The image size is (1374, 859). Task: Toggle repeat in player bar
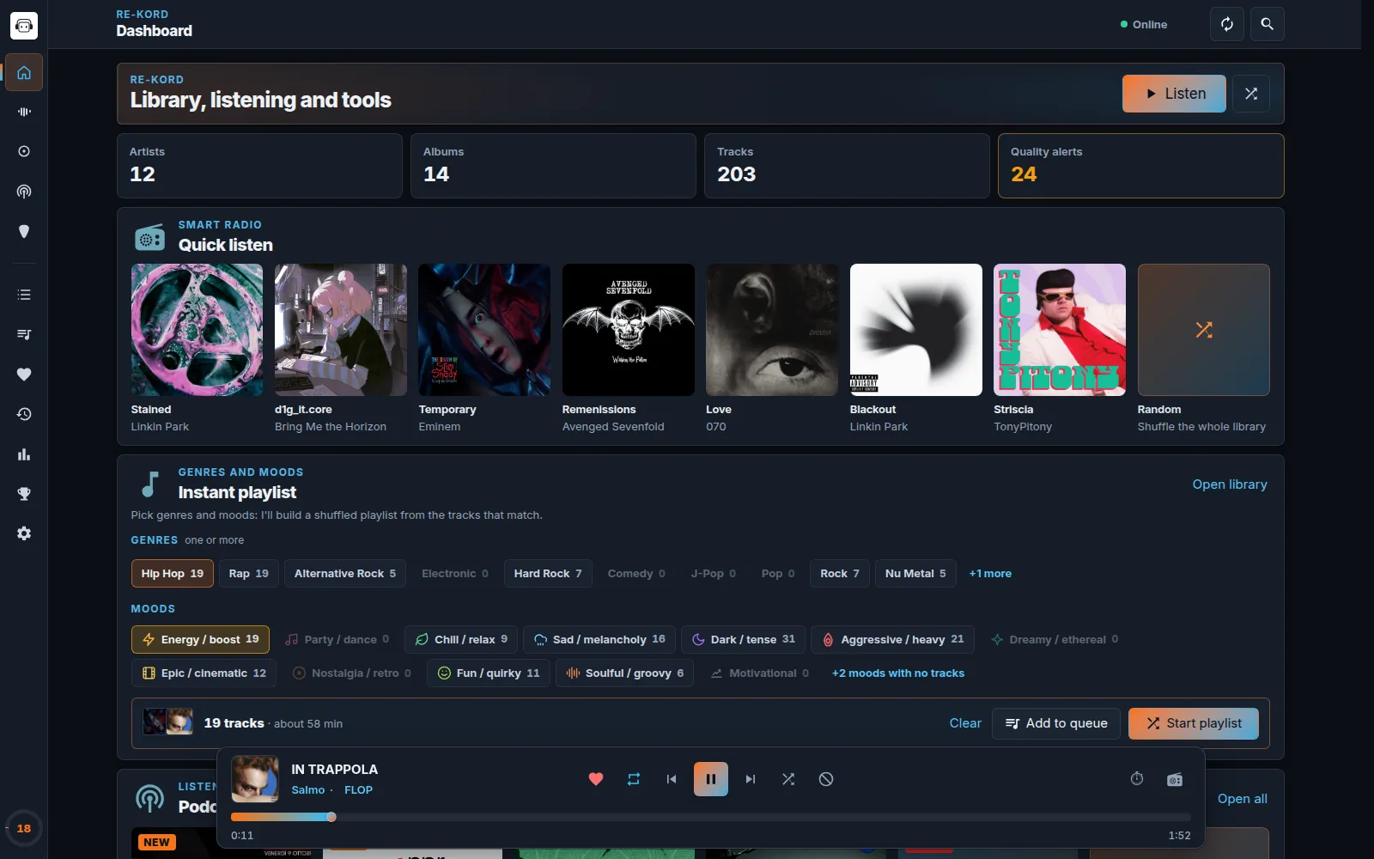point(634,779)
